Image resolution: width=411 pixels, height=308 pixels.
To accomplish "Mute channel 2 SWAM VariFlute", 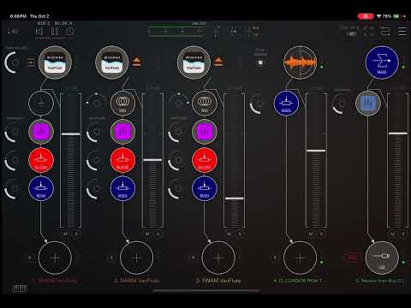I will click(x=147, y=234).
